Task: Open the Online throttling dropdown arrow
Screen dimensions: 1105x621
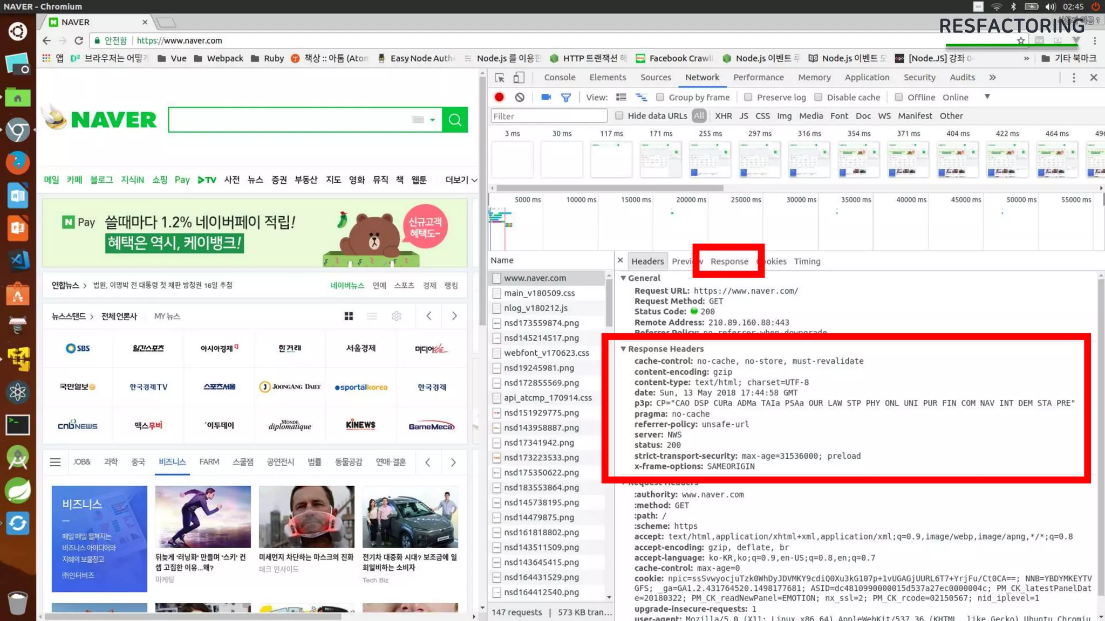Action: pos(987,97)
